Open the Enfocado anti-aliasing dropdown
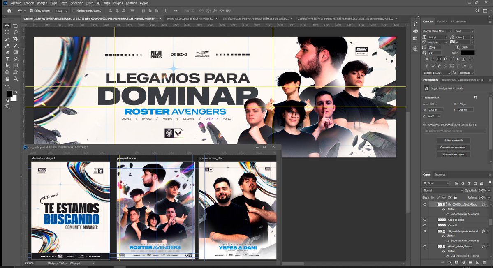This screenshot has width=493, height=268. (467, 73)
